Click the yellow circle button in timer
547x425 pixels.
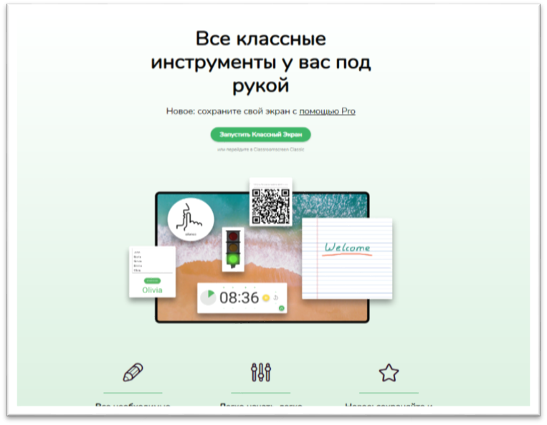click(266, 297)
